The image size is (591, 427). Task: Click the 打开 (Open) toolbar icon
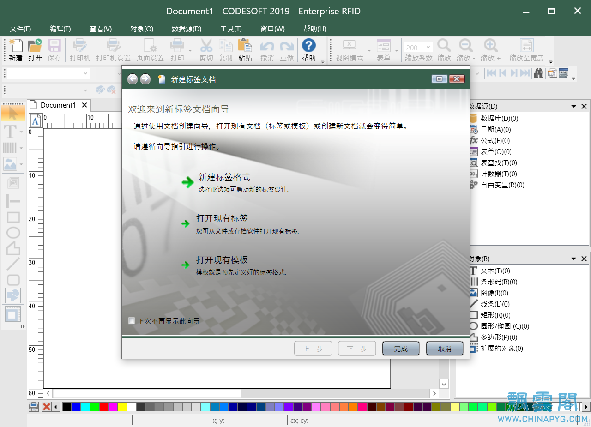(x=35, y=50)
